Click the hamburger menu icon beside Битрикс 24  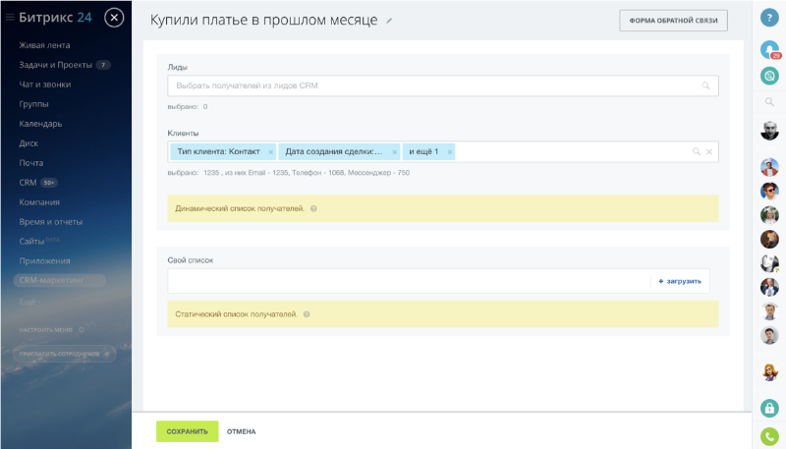tap(10, 17)
